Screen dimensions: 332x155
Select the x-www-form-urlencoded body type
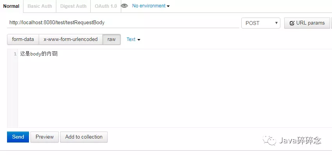(x=71, y=39)
